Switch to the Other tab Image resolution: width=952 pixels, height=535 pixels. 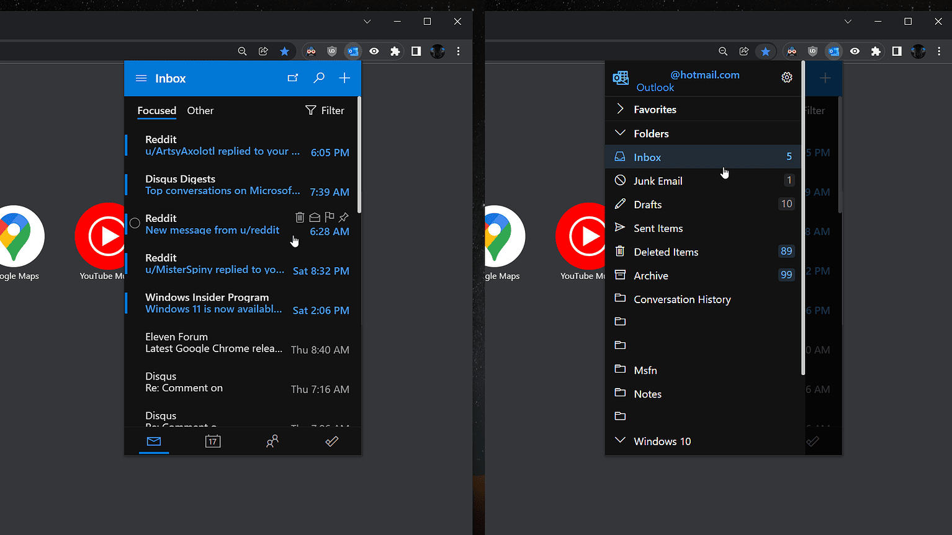(200, 110)
